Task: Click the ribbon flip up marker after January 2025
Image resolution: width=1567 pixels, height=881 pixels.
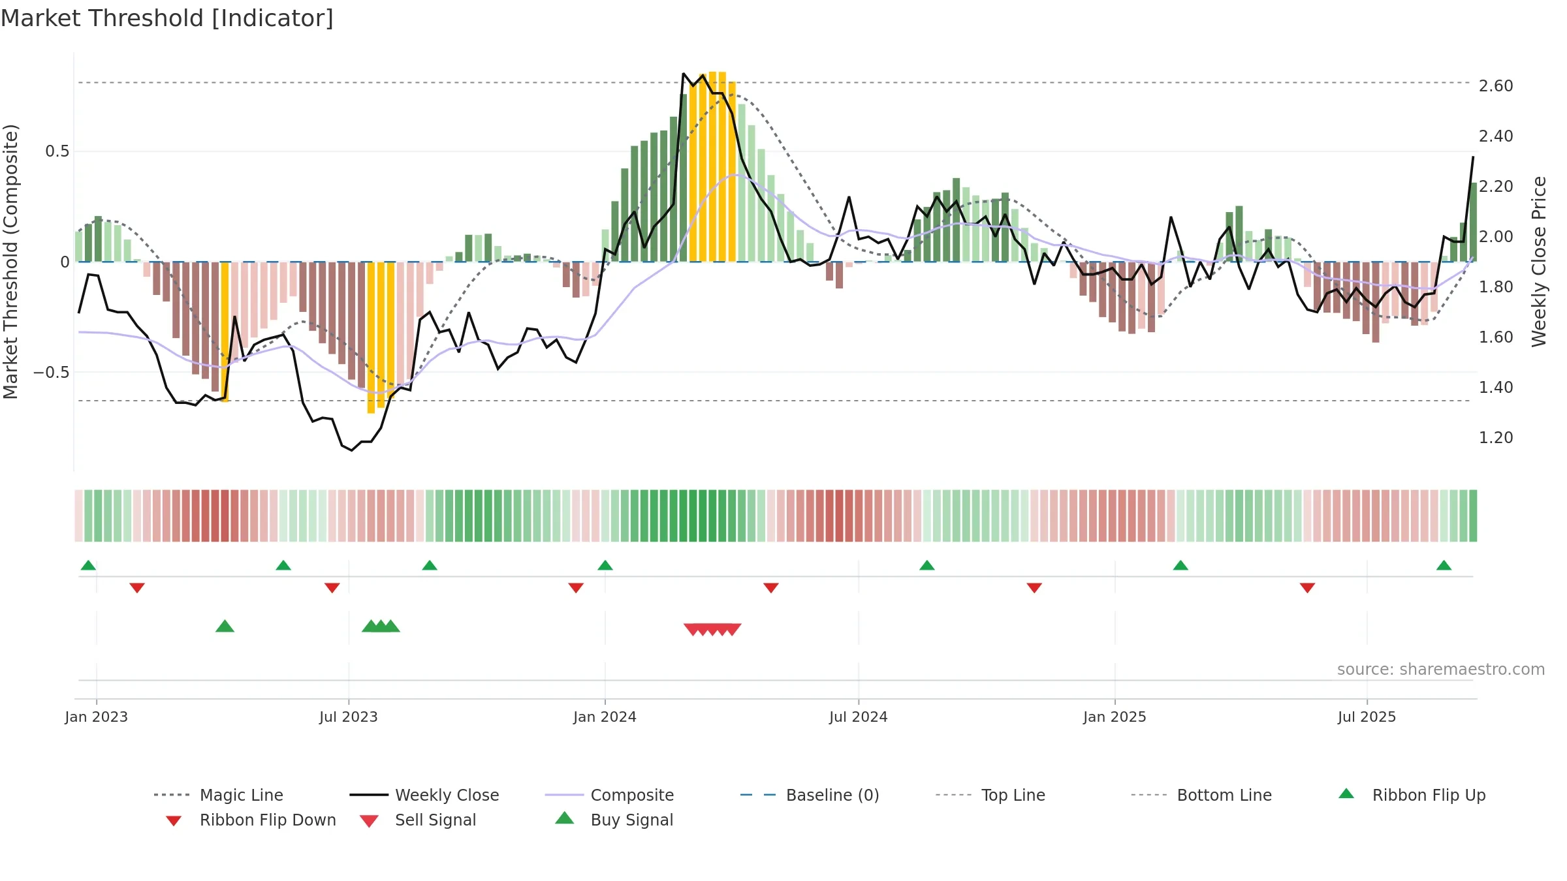Action: click(1180, 565)
